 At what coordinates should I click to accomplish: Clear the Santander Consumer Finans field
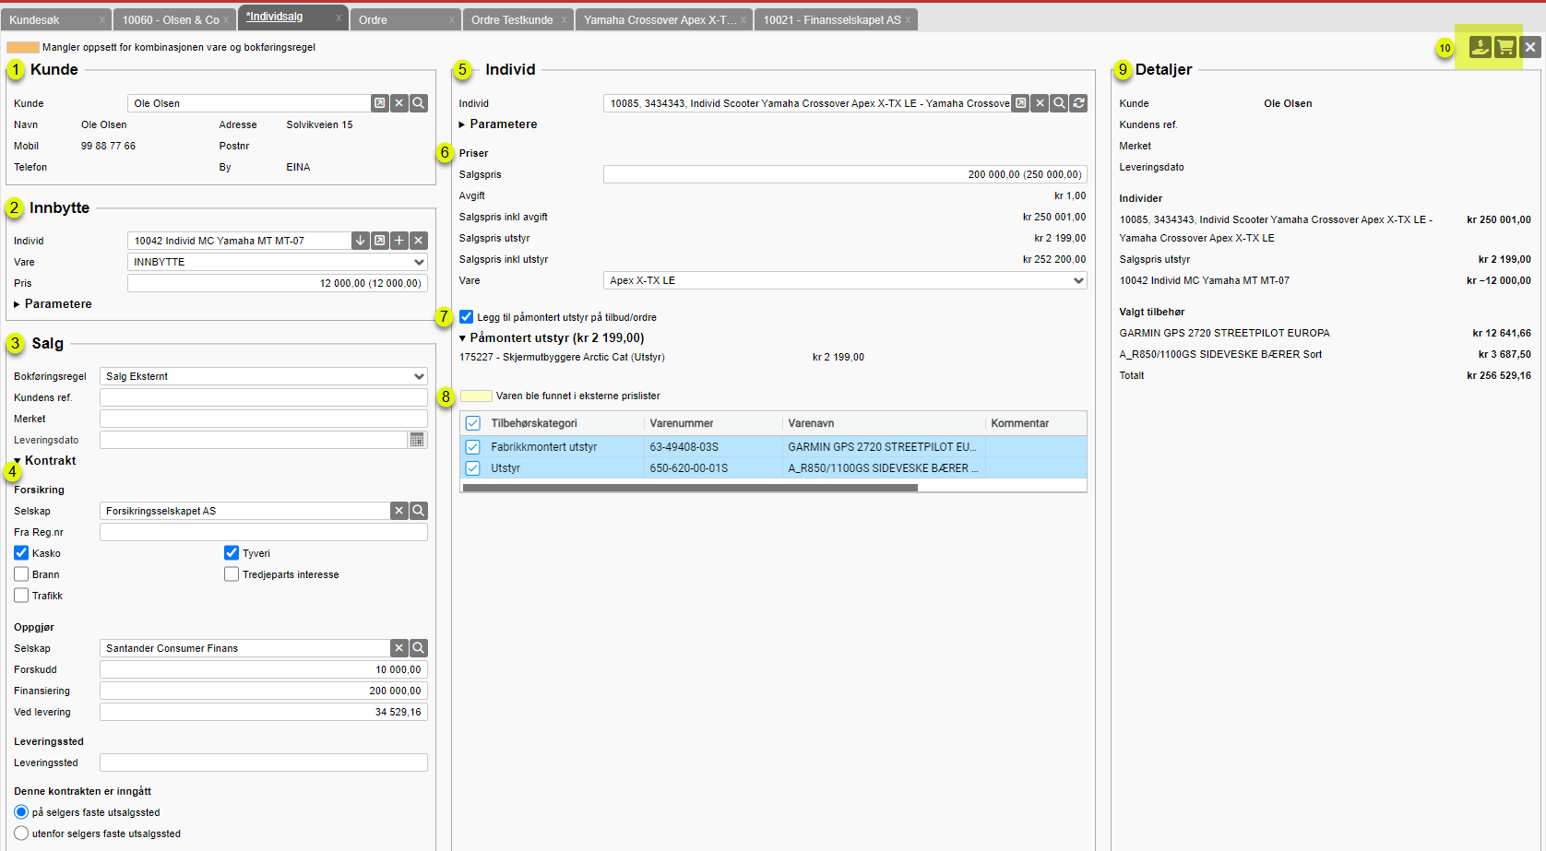(399, 648)
